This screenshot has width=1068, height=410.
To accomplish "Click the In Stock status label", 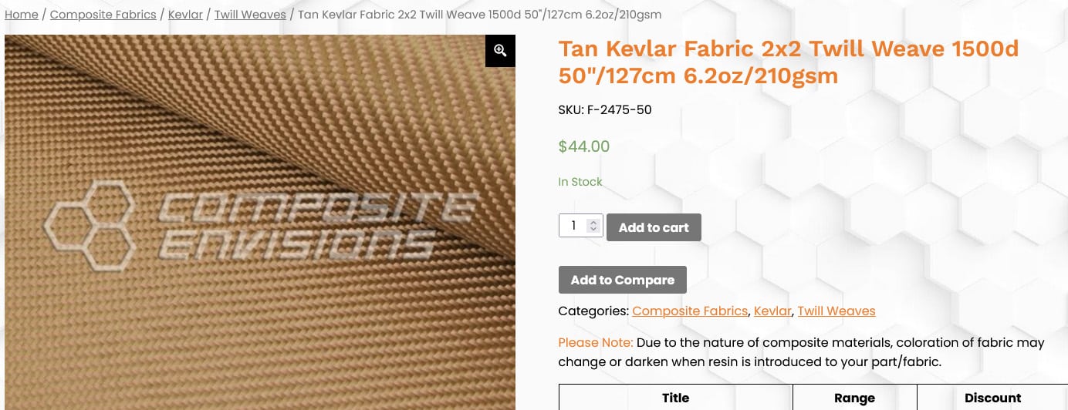I will [580, 182].
